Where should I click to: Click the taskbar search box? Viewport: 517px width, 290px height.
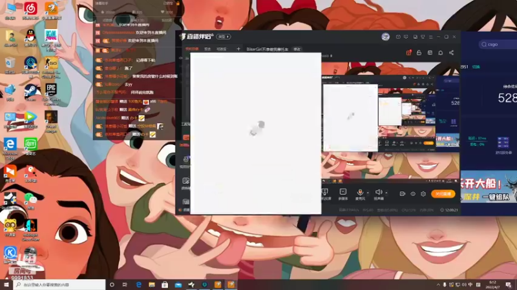[x=59, y=285]
